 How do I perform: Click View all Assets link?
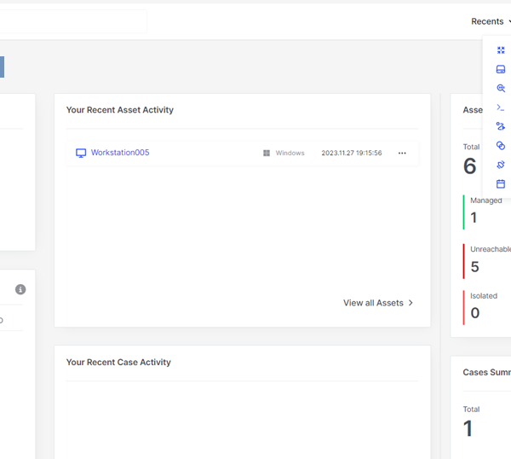[373, 303]
